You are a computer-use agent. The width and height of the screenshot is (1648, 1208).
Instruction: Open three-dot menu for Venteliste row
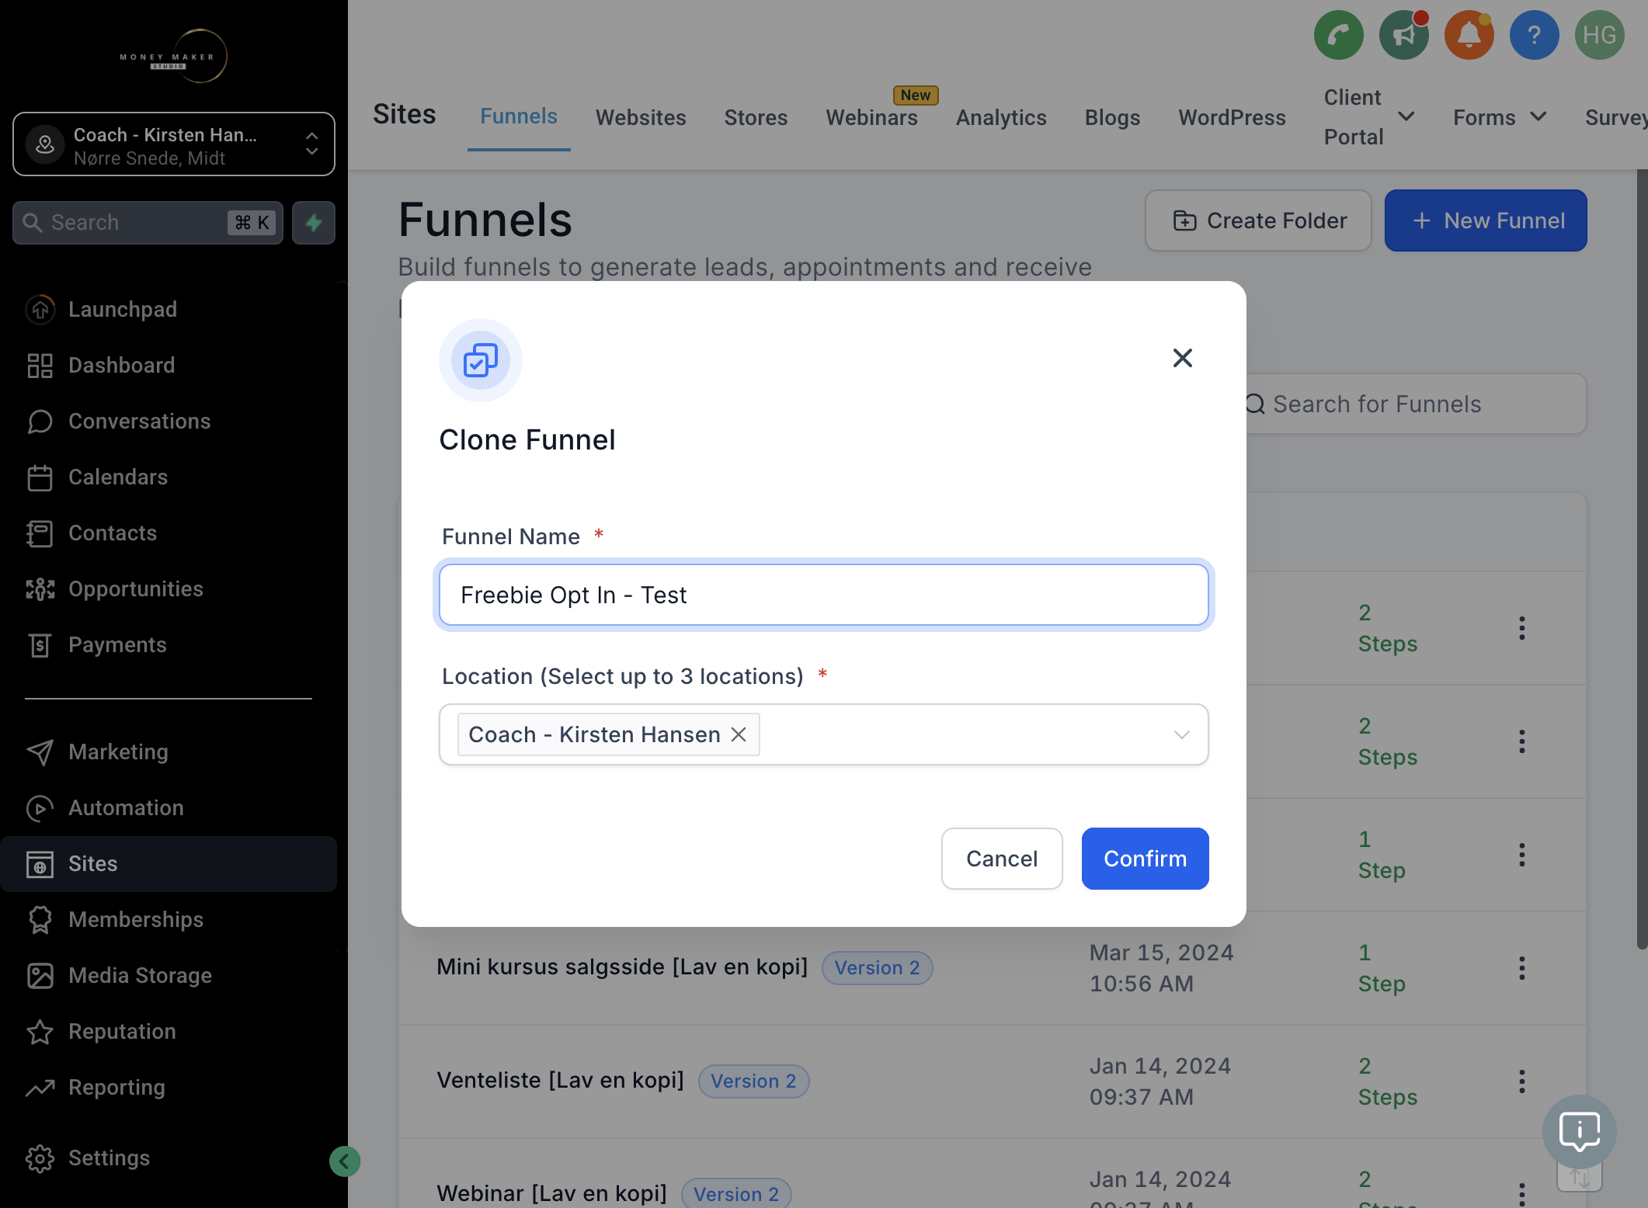tap(1521, 1081)
